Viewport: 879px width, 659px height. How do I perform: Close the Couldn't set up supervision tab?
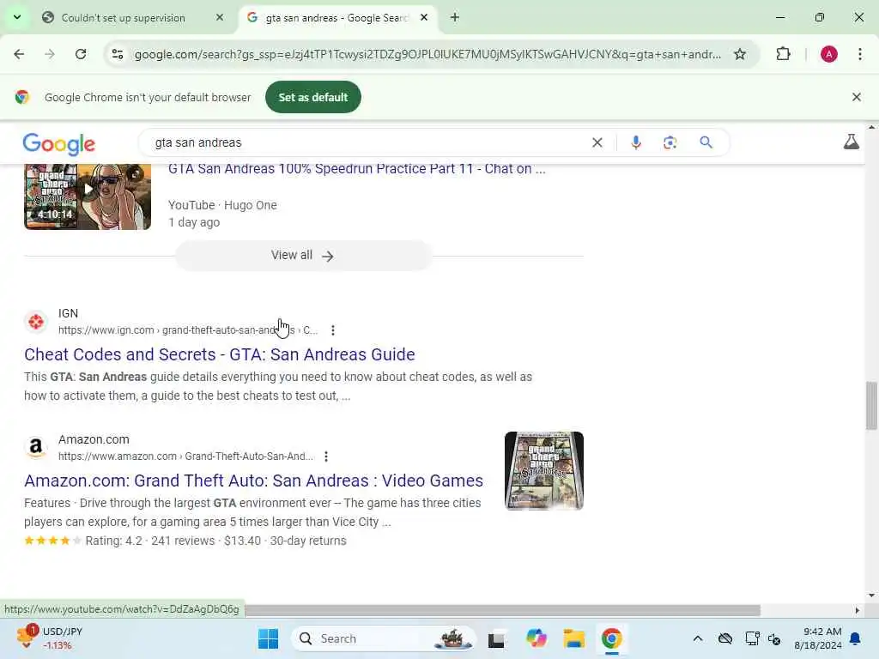point(220,17)
